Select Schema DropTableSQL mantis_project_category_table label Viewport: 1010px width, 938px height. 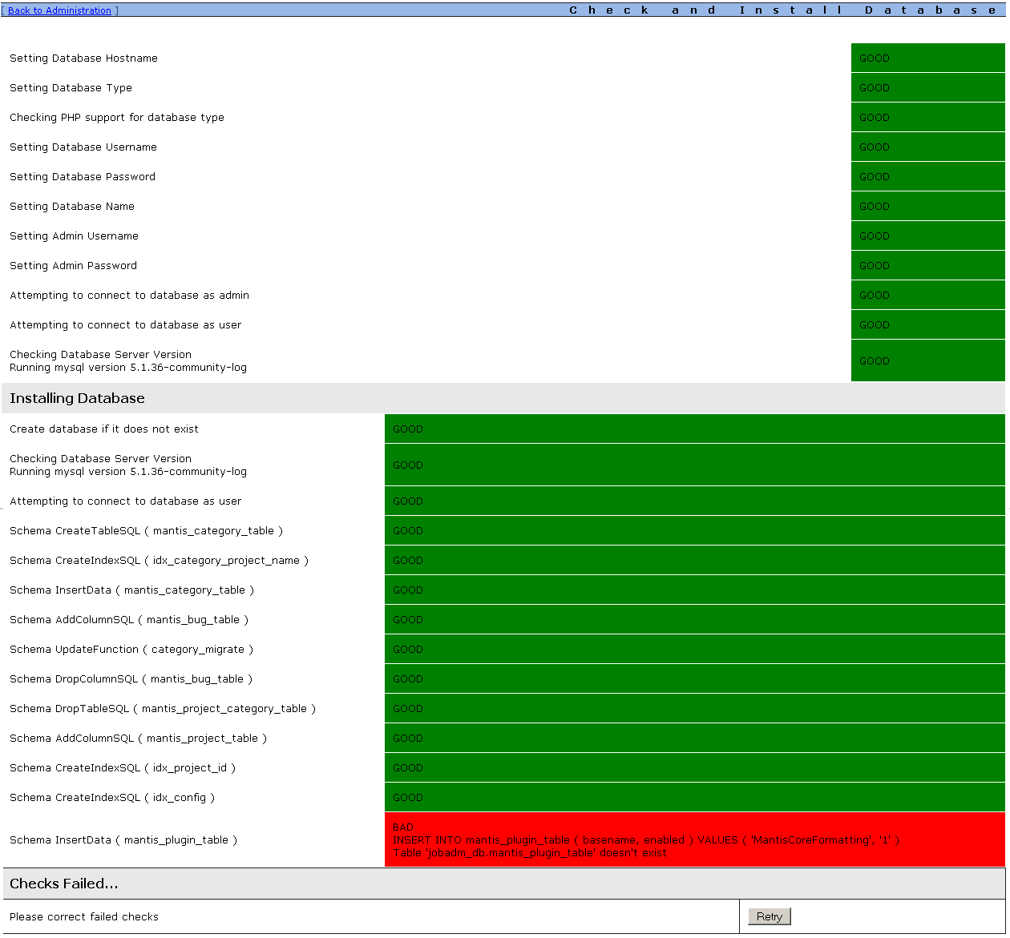(163, 708)
